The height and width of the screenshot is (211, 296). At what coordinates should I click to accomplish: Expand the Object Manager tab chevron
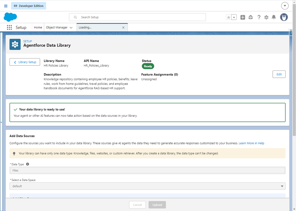71,28
